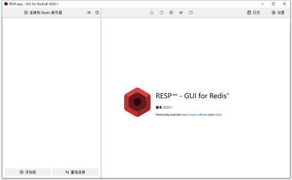Open the help question mark icon
The image size is (292, 180).
(162, 13)
